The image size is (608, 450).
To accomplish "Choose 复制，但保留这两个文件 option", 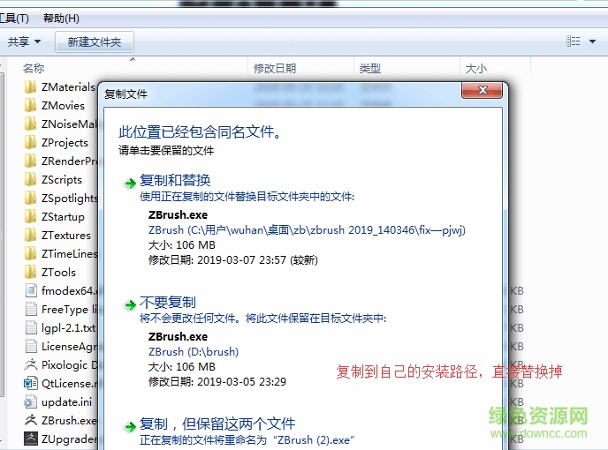I will [x=217, y=424].
